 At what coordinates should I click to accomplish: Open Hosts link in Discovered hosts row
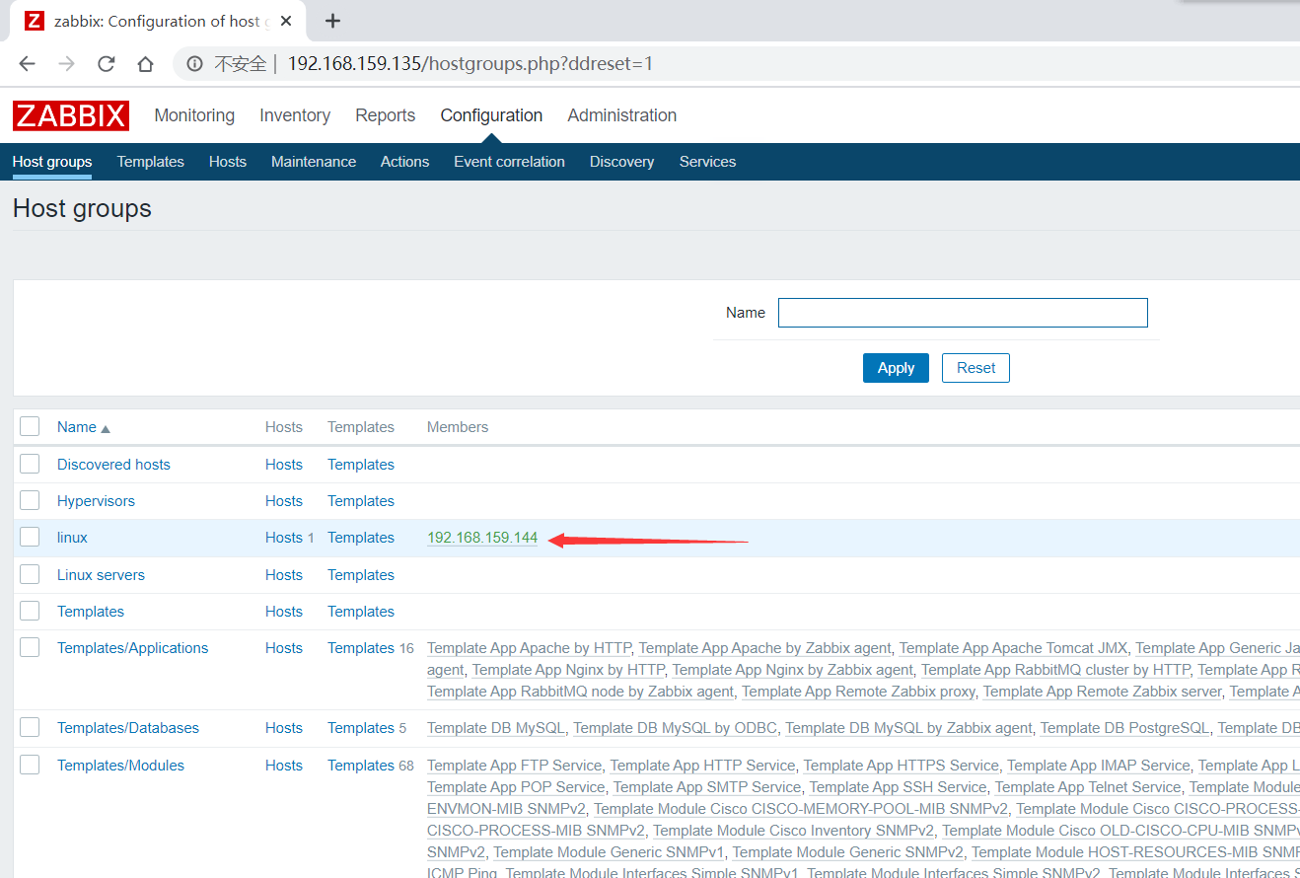pos(284,465)
